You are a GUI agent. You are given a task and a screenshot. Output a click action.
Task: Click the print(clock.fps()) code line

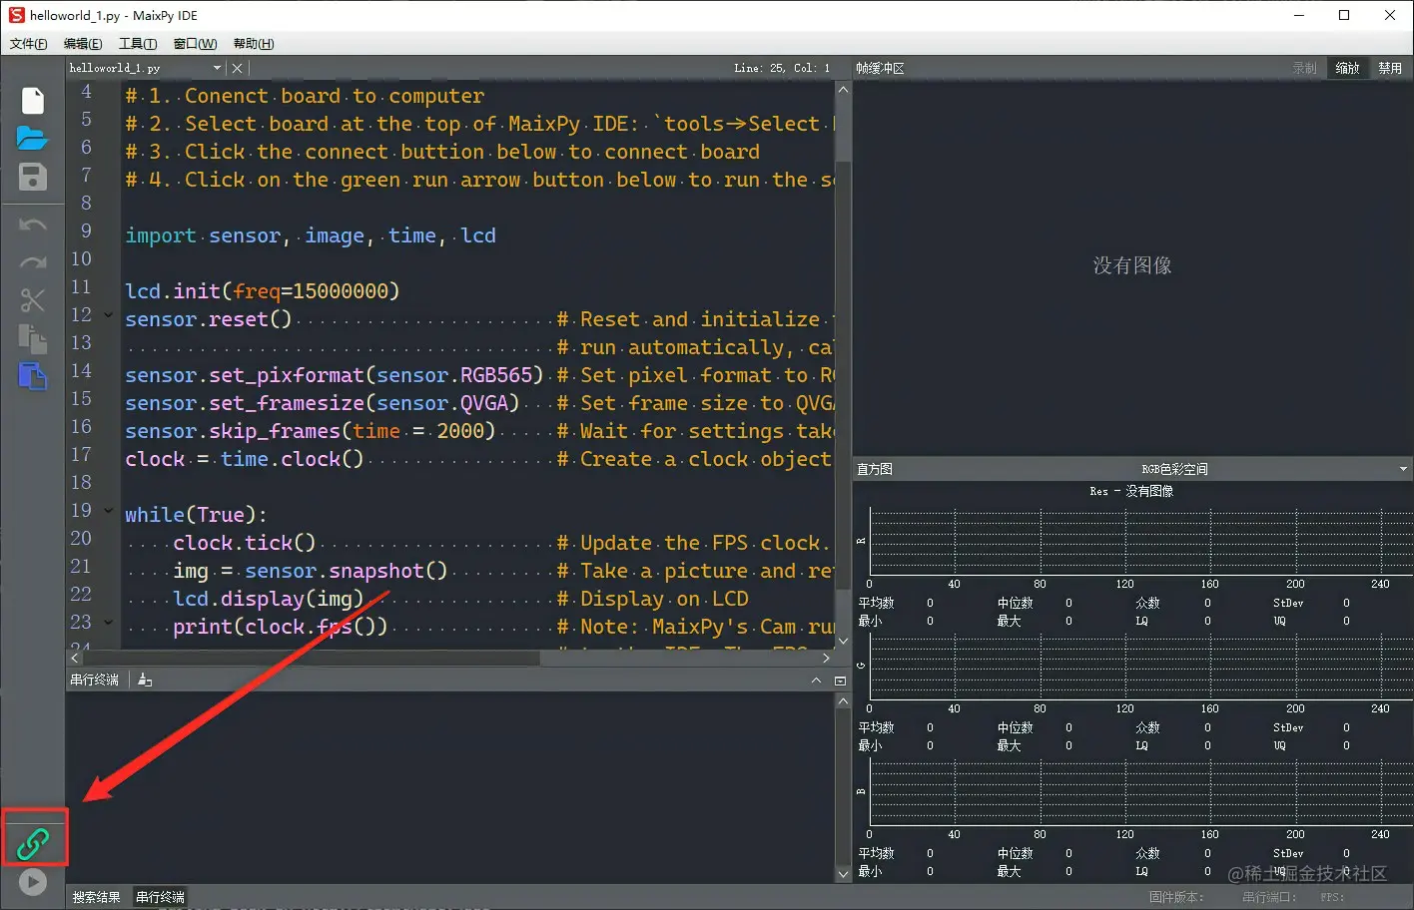tap(281, 627)
